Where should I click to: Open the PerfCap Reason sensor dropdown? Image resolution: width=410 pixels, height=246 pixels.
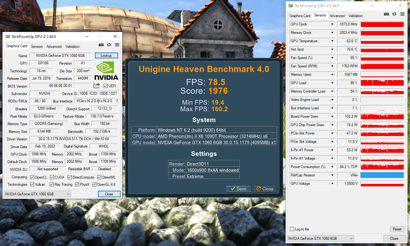point(332,175)
